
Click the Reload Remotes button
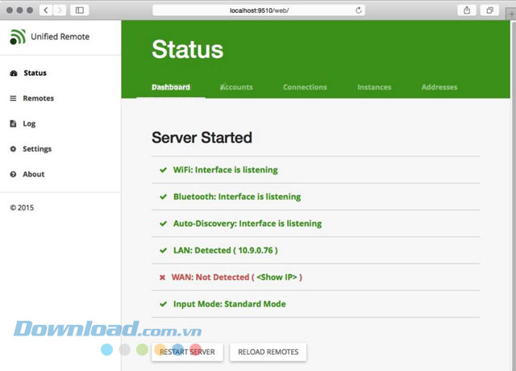click(268, 352)
